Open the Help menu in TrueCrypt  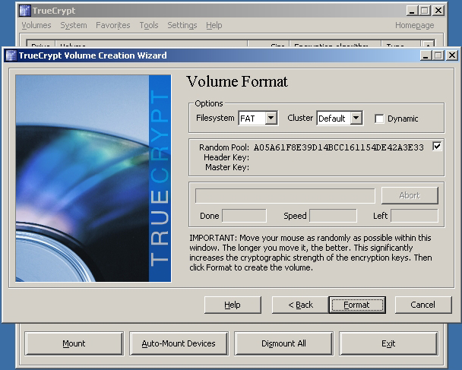point(214,25)
